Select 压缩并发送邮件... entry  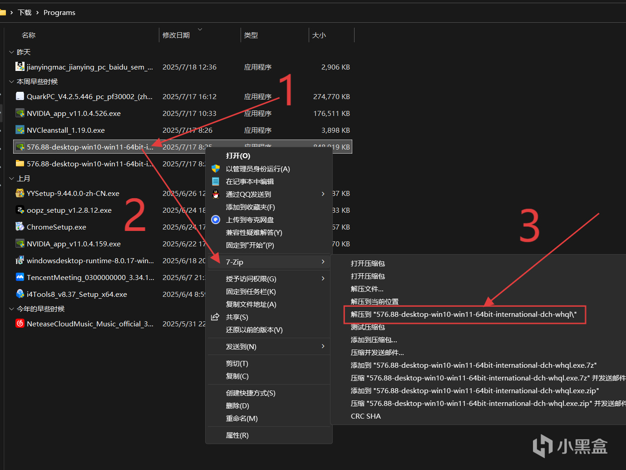[x=377, y=352]
